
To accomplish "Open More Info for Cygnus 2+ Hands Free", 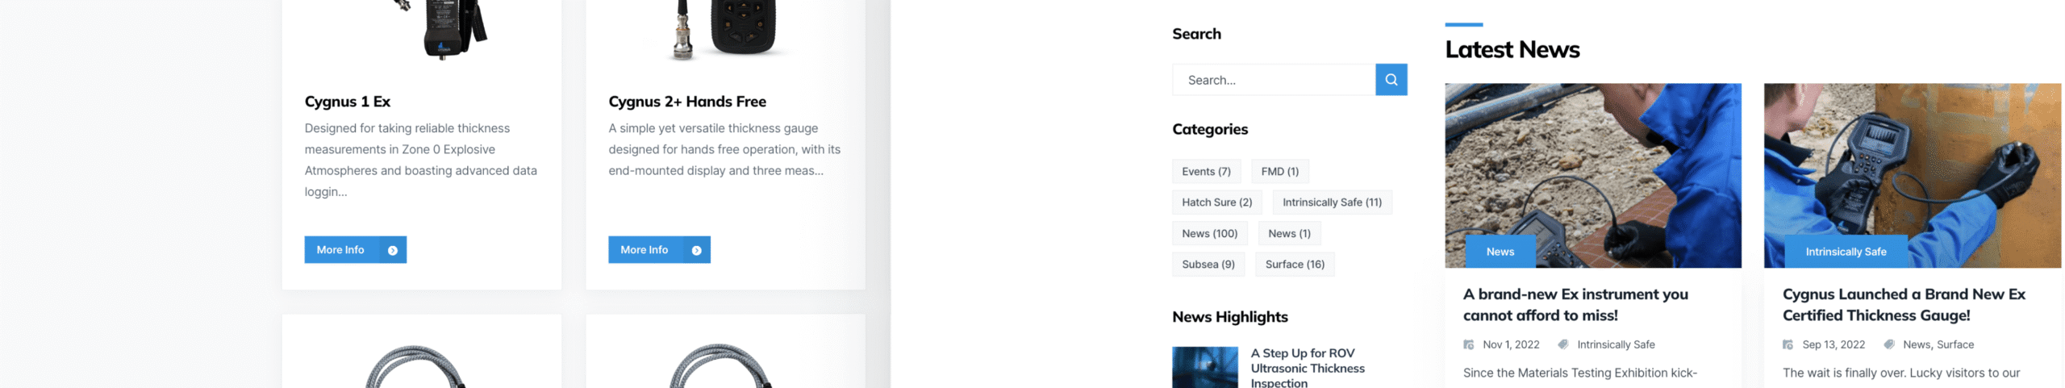I will point(659,250).
